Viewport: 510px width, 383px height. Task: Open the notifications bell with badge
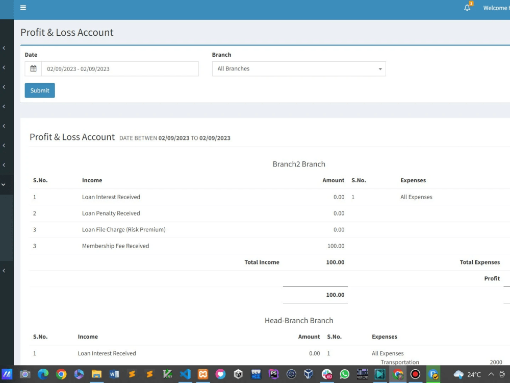pyautogui.click(x=467, y=8)
